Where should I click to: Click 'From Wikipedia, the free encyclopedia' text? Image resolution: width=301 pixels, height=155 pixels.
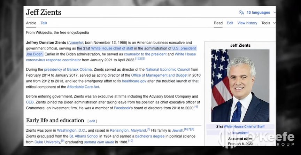(x=57, y=33)
